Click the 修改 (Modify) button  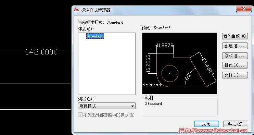click(x=235, y=56)
